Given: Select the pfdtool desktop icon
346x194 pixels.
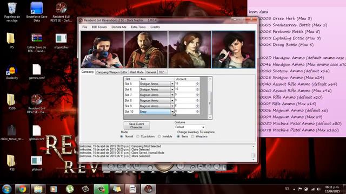Looking at the screenshot, I should (x=37, y=163).
